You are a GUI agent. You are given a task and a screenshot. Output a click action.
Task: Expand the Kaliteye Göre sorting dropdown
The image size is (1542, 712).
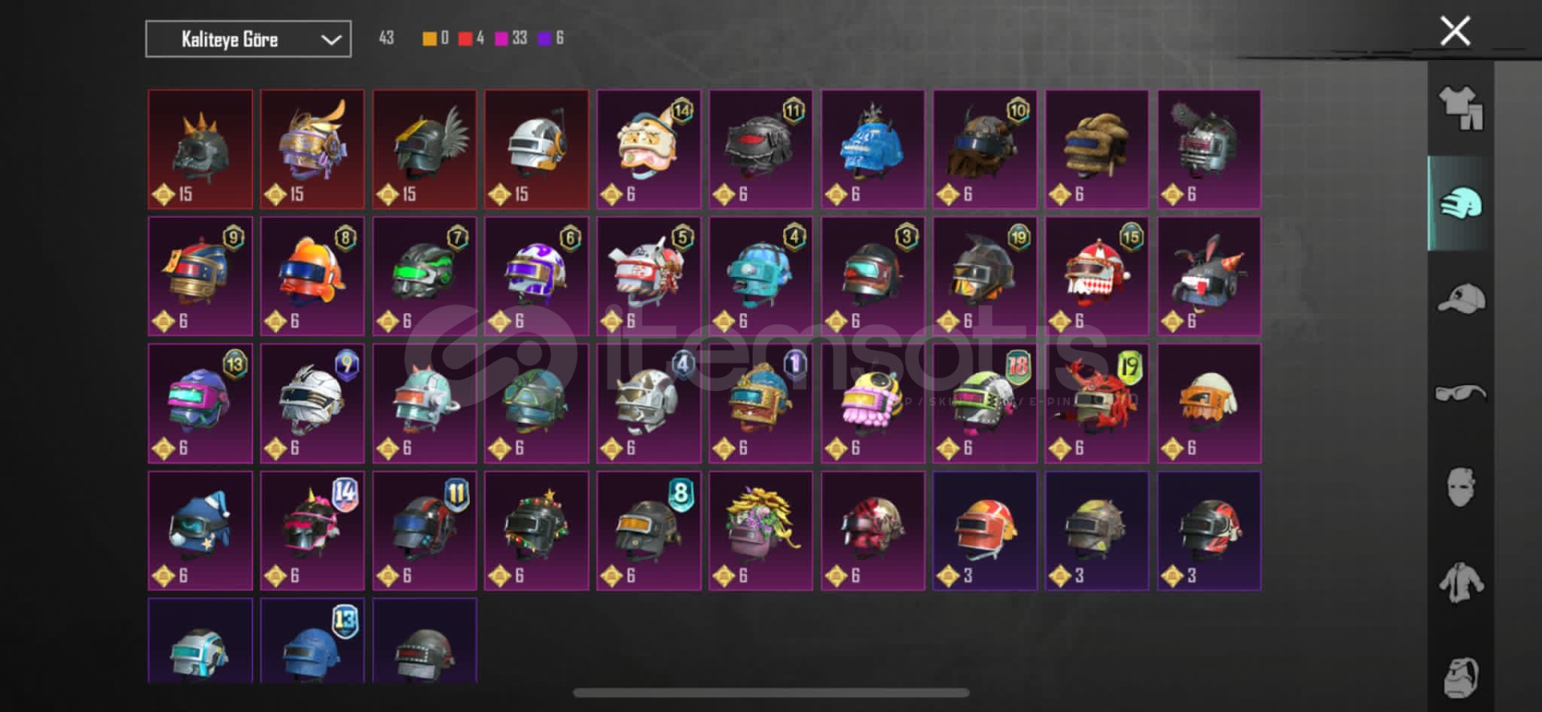[x=248, y=39]
